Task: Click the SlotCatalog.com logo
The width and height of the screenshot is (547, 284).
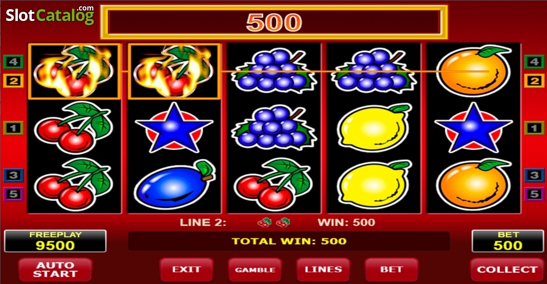Action: (50, 15)
